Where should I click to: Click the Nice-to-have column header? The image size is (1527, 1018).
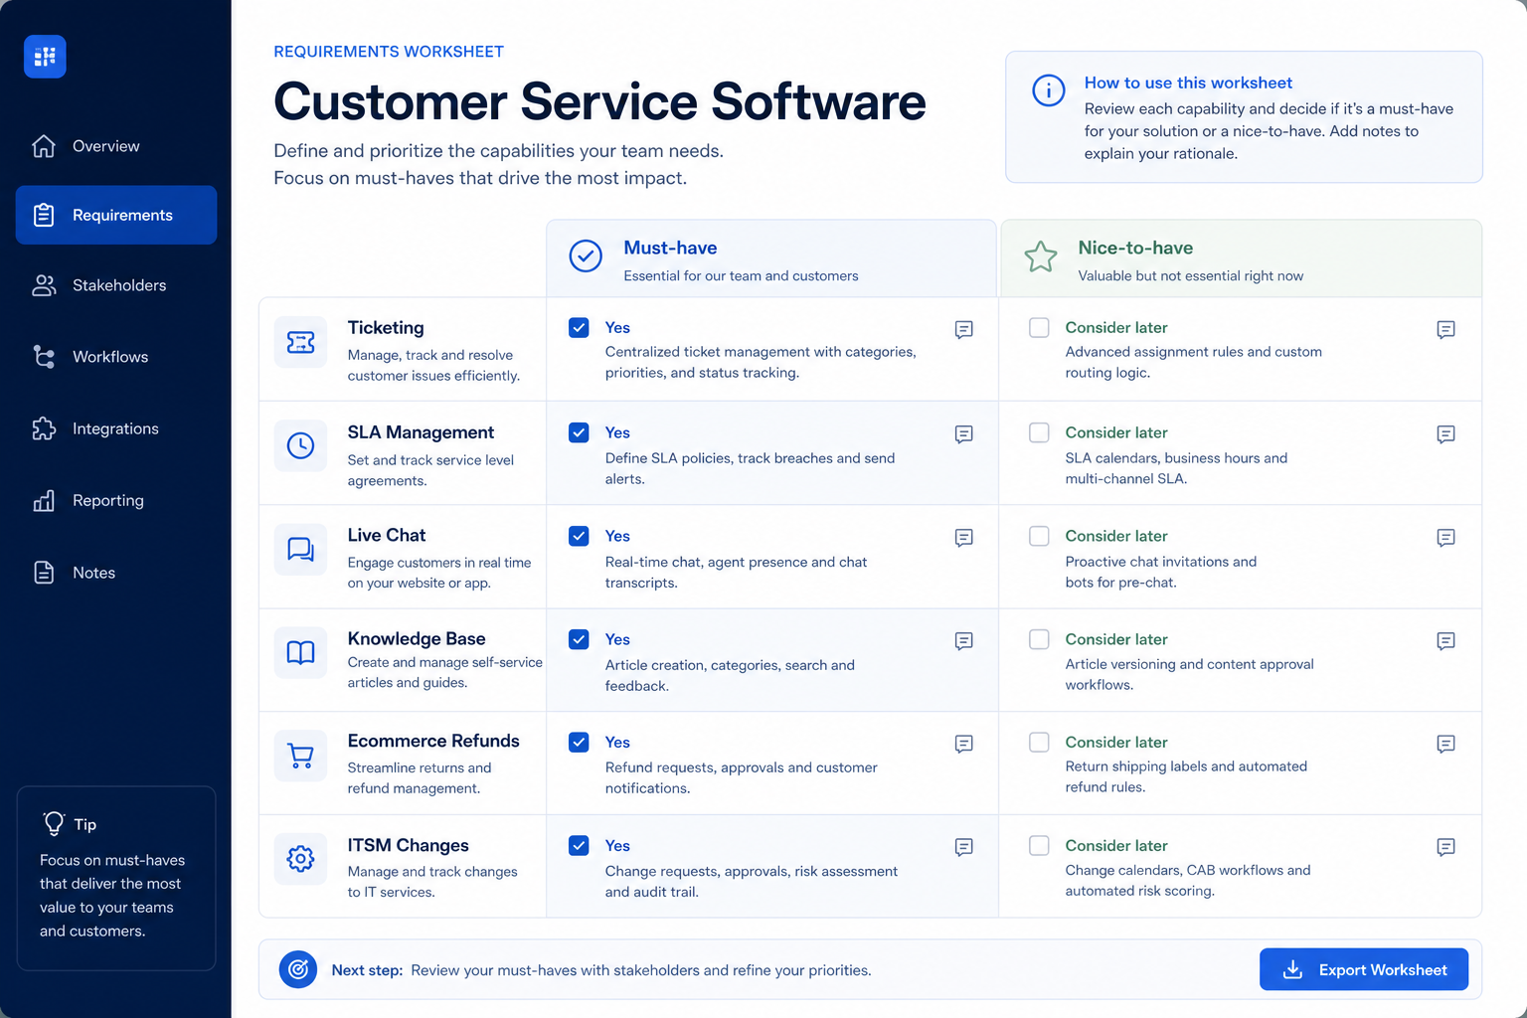coord(1241,258)
